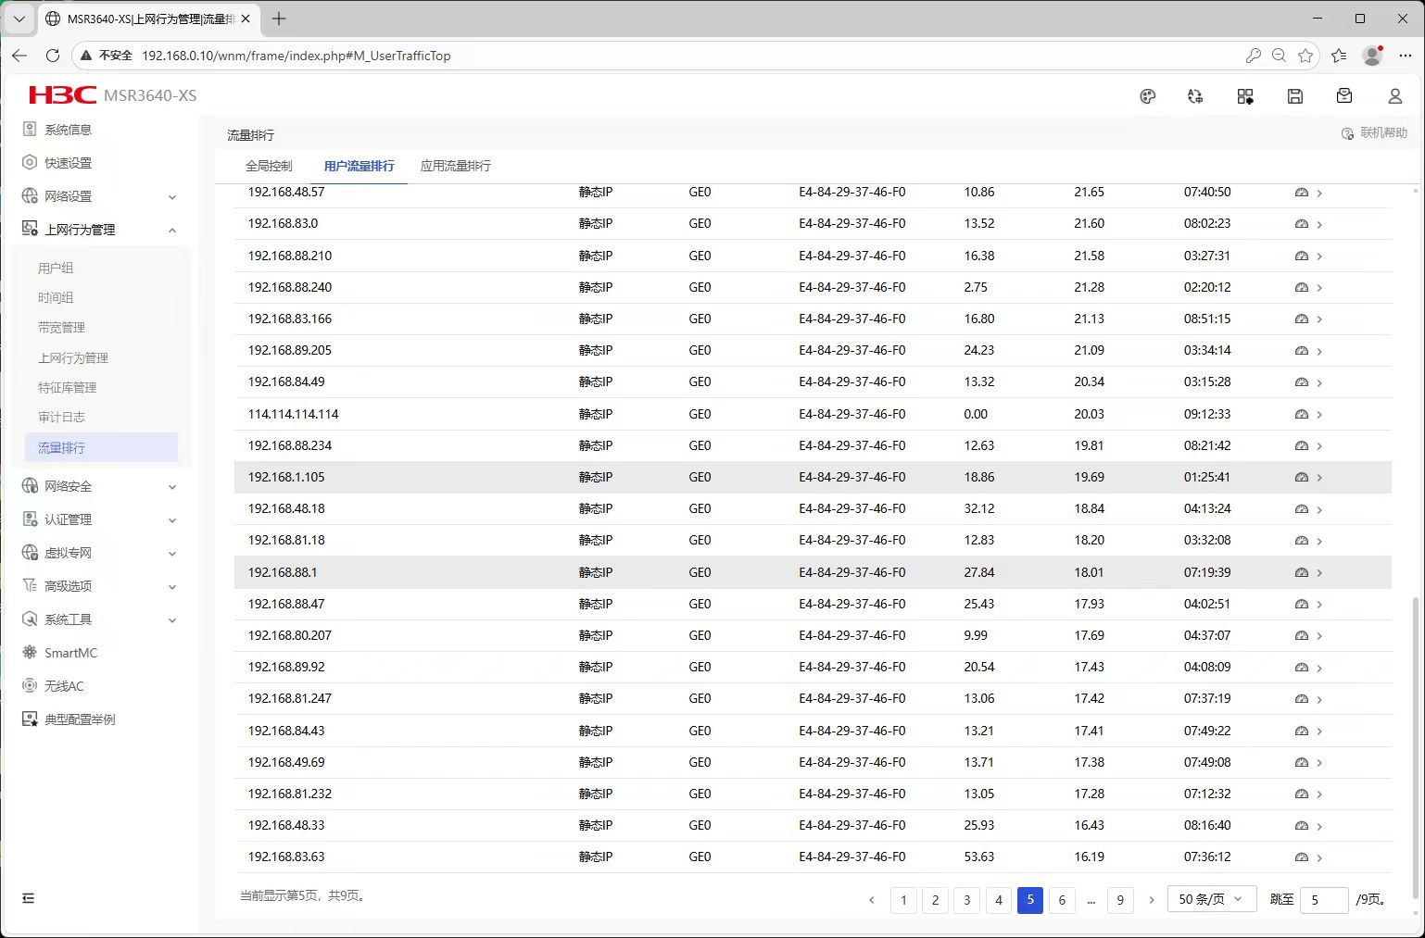Click the theme palette icon in header
1425x938 pixels.
(1147, 96)
